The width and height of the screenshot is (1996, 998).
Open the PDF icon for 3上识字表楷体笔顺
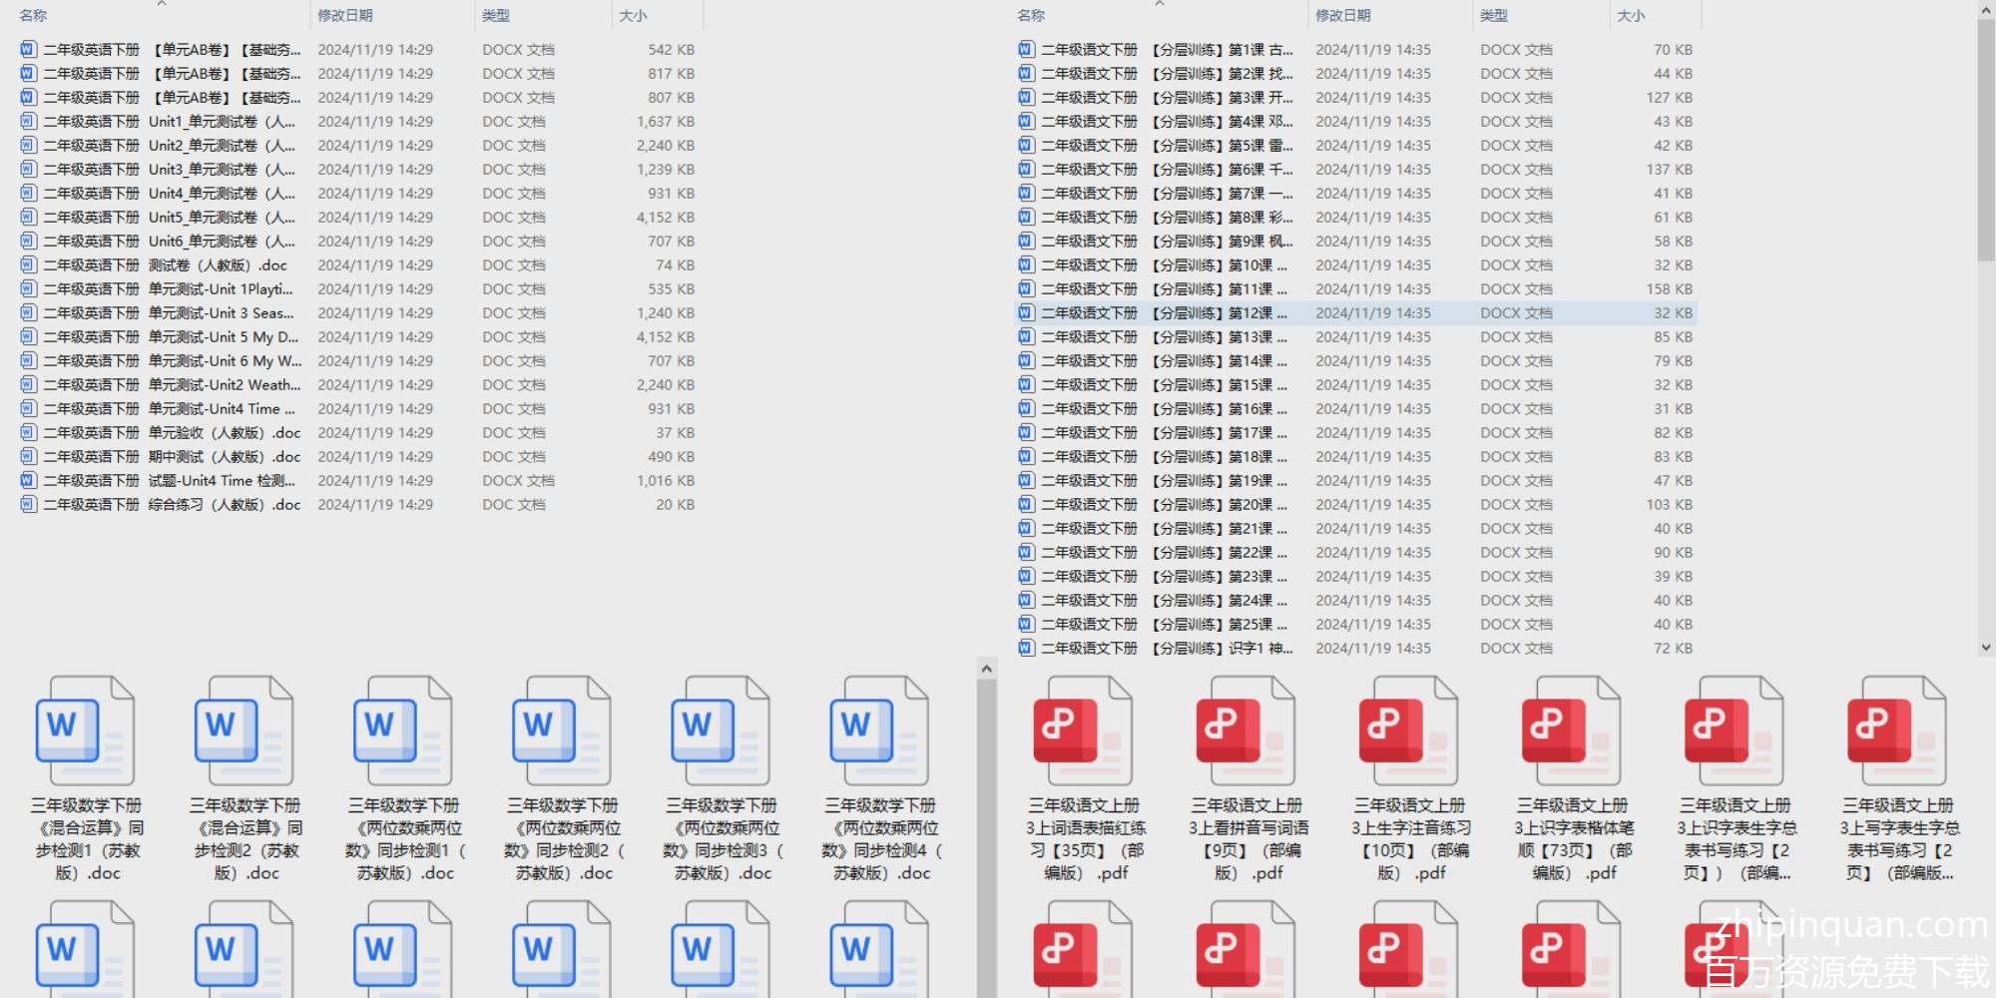click(1571, 731)
